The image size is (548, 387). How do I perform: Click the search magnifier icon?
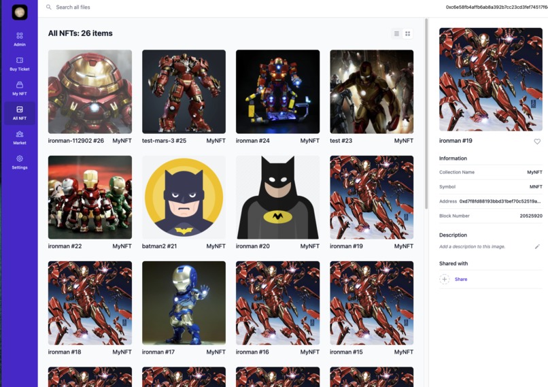tap(48, 7)
